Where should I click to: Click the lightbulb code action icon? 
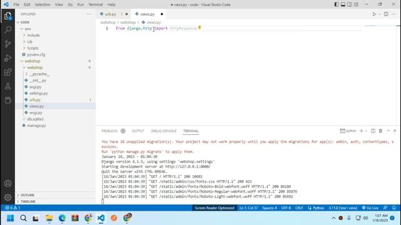pos(199,27)
